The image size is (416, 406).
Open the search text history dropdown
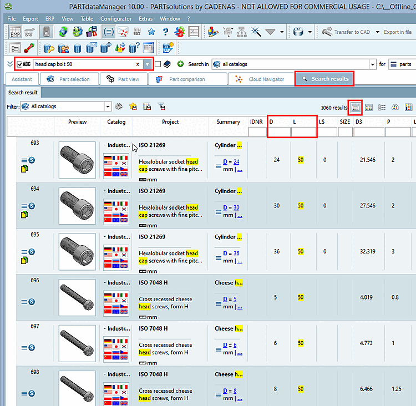point(147,64)
